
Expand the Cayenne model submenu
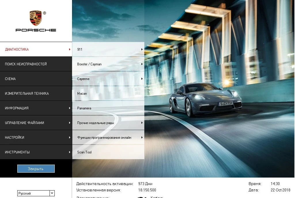(x=108, y=79)
